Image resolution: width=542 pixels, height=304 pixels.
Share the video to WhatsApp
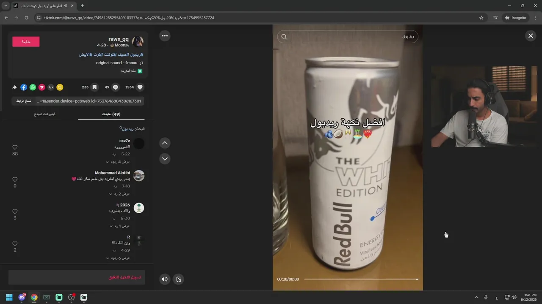point(33,87)
